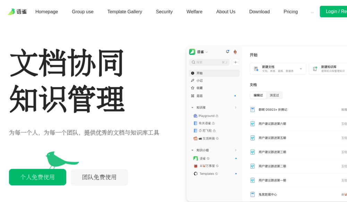The height and width of the screenshot is (202, 347).
Task: Click board icon beside 用户建议跟进第一期
Action: 253,180
